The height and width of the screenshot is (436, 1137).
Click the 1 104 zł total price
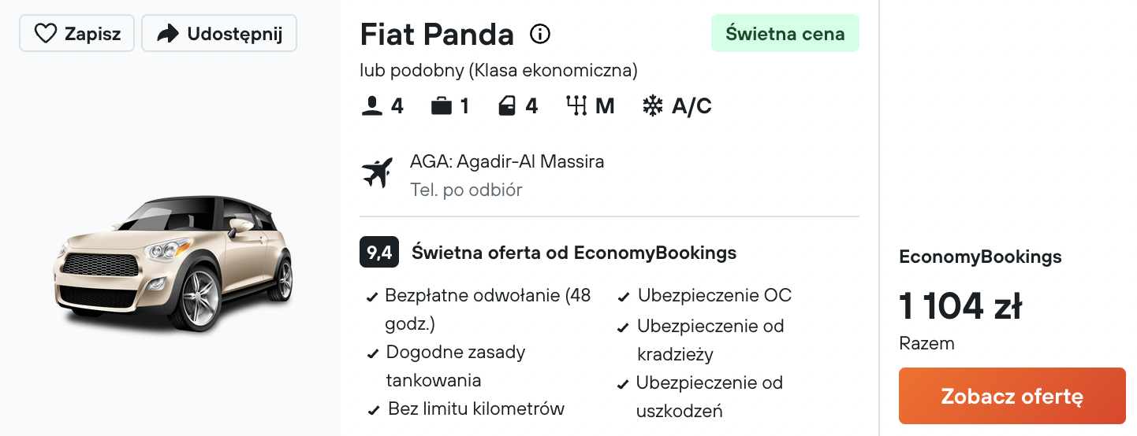(x=960, y=306)
